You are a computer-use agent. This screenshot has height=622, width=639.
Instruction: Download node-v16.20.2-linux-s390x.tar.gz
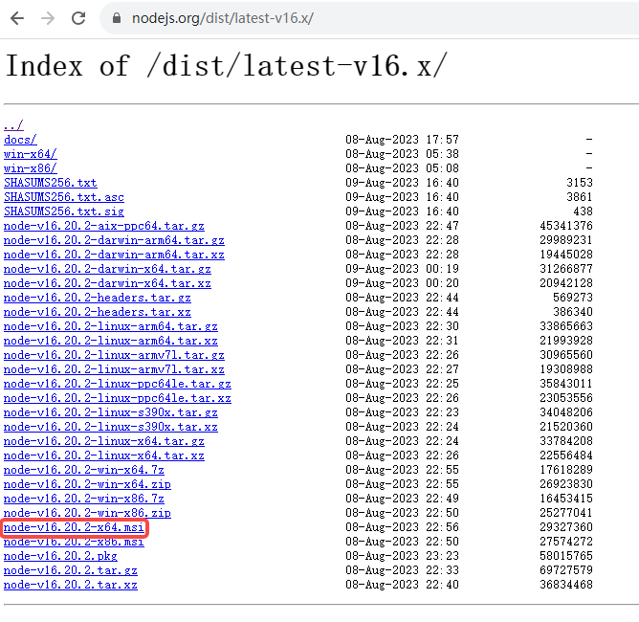click(110, 412)
